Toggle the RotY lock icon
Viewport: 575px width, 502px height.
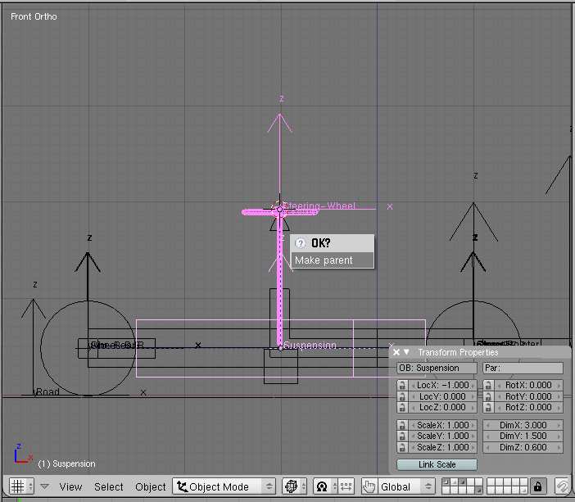[488, 396]
